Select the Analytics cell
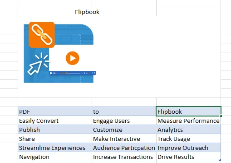 188,130
